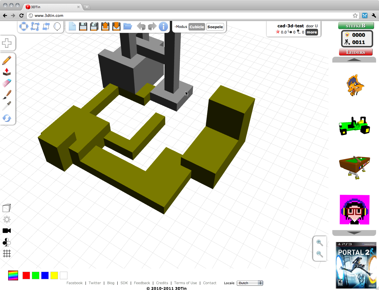The width and height of the screenshot is (379, 290).
Task: Open the Feedback footer link
Action: pos(142,283)
